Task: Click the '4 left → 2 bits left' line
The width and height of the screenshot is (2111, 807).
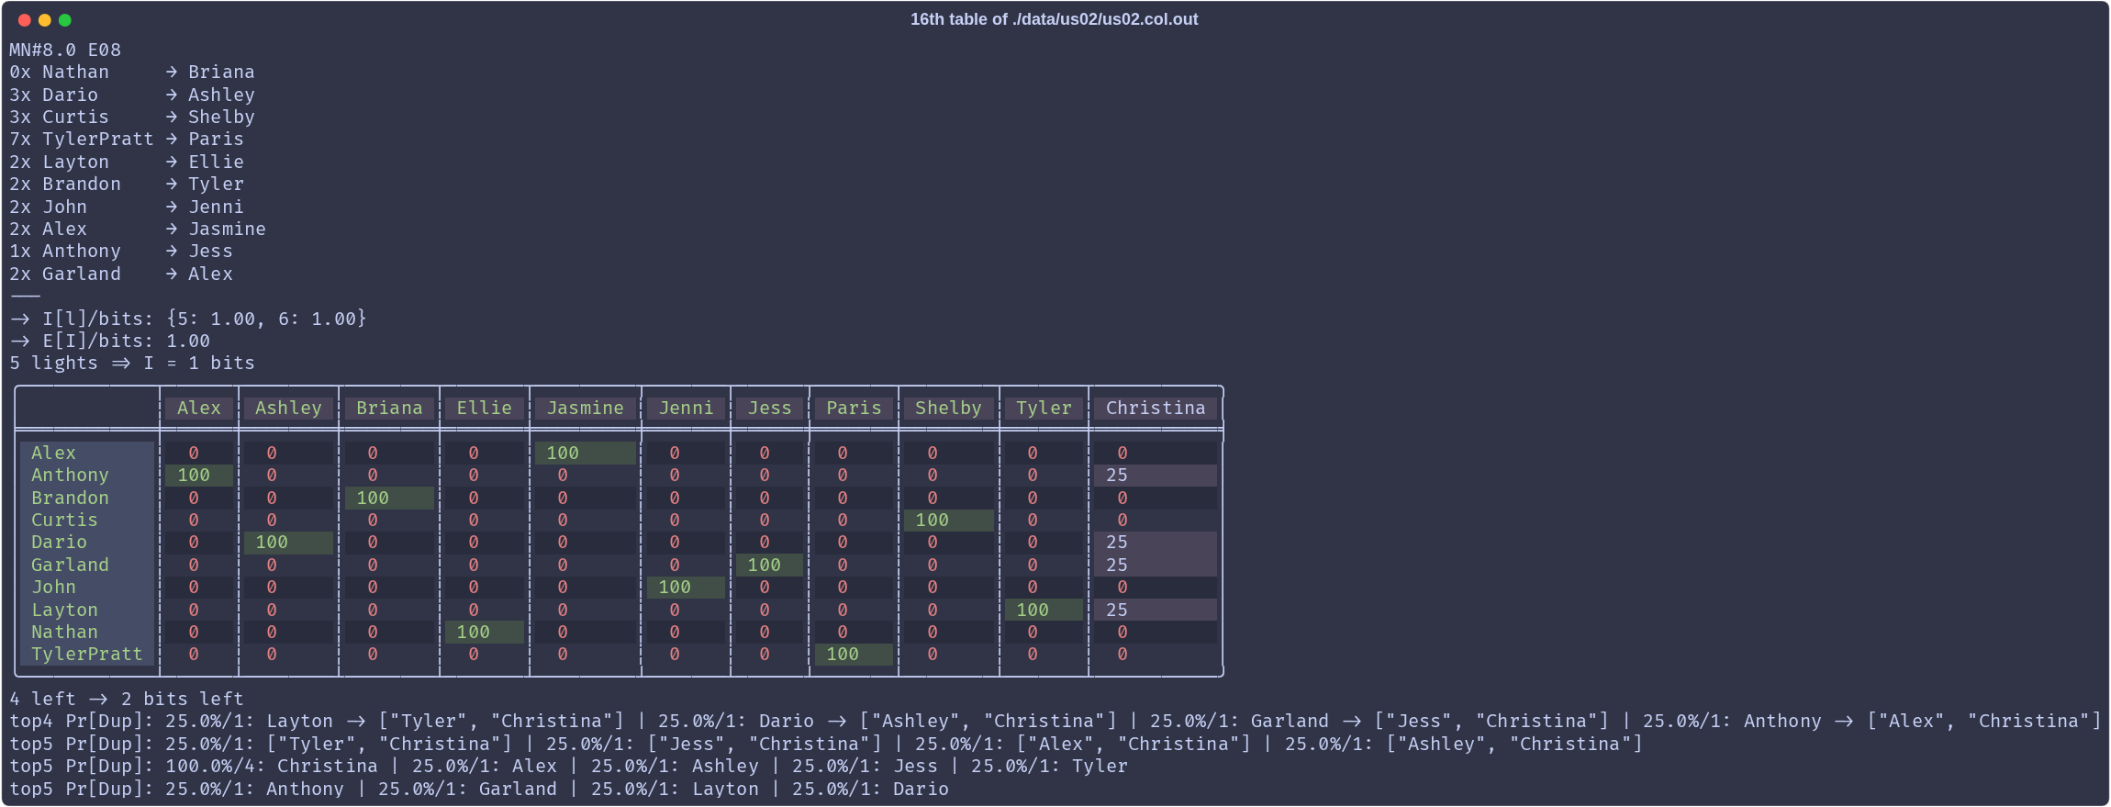Action: tap(127, 699)
